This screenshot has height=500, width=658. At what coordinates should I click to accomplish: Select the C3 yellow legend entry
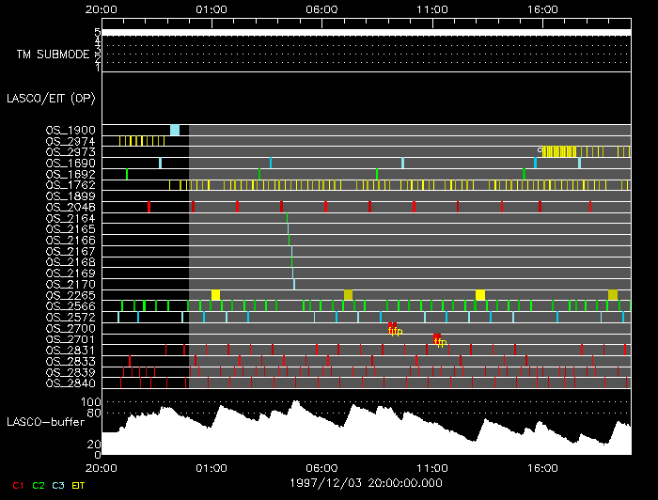click(58, 485)
